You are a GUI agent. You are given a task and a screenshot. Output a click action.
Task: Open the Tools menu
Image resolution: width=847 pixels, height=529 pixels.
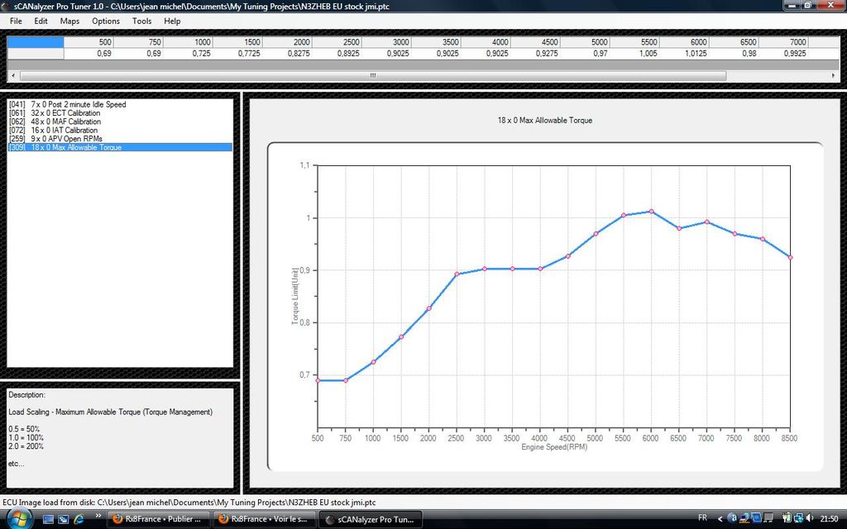(x=141, y=21)
